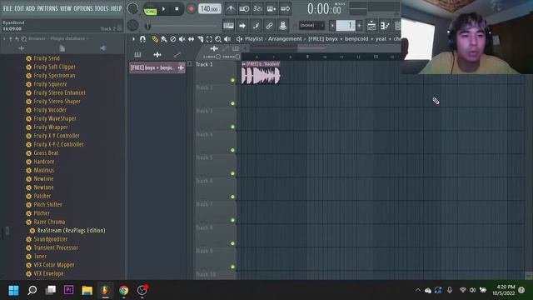Click the master pitch knob
The image size is (533, 300).
[x=133, y=25]
